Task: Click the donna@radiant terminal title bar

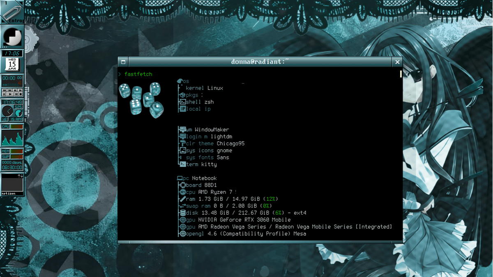Action: tap(259, 62)
